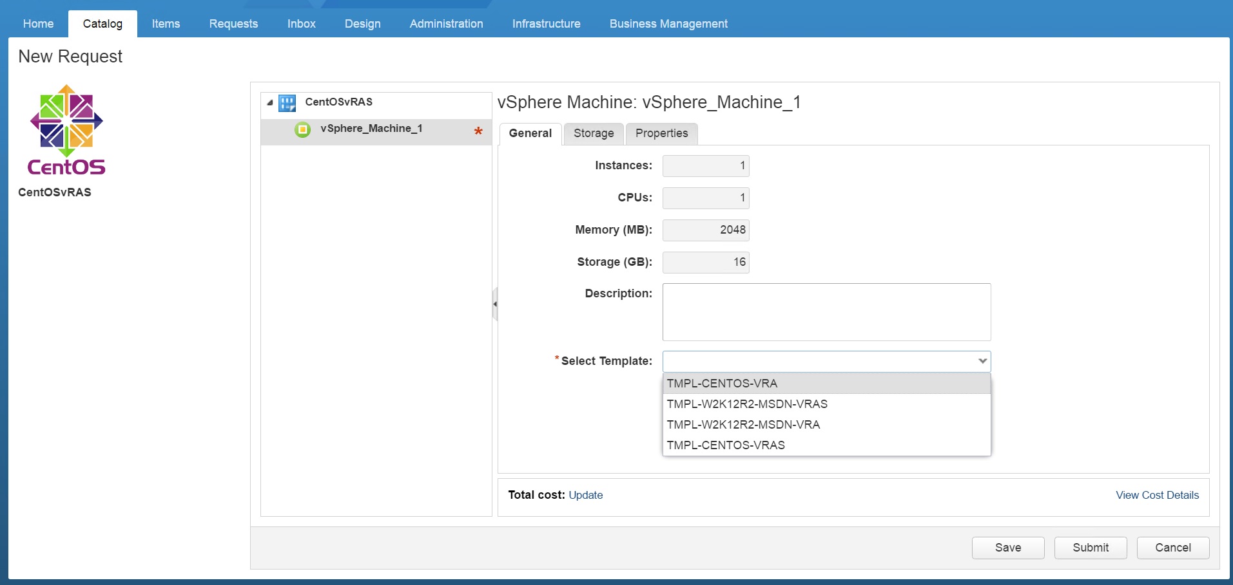The width and height of the screenshot is (1233, 585).
Task: Open the Requests tab
Action: point(233,24)
